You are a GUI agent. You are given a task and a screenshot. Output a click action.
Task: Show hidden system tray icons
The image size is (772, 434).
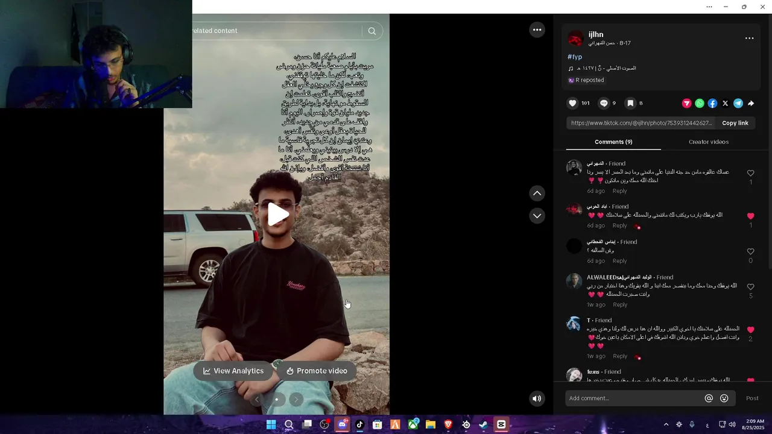[x=666, y=424]
